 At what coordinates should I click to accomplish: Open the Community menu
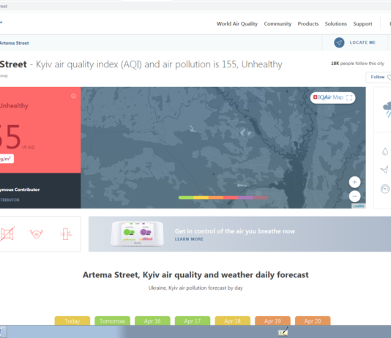(x=278, y=24)
